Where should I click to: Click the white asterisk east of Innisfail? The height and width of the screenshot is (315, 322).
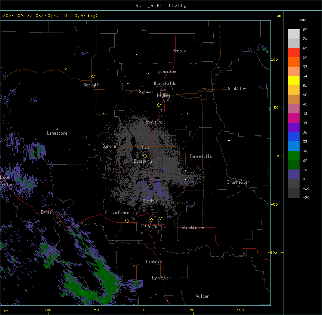click(x=188, y=113)
